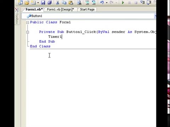
Task: Click the Form1 class name in code
Action: [65, 22]
